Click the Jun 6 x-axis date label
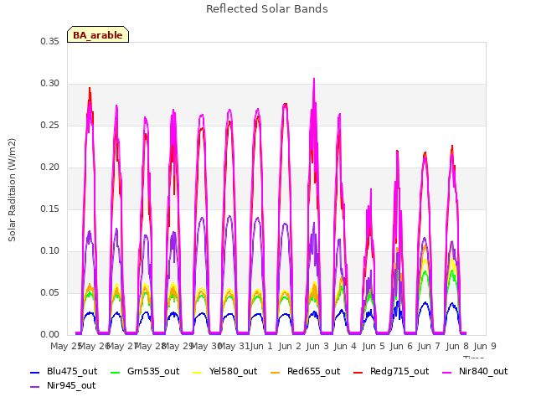 click(x=401, y=346)
